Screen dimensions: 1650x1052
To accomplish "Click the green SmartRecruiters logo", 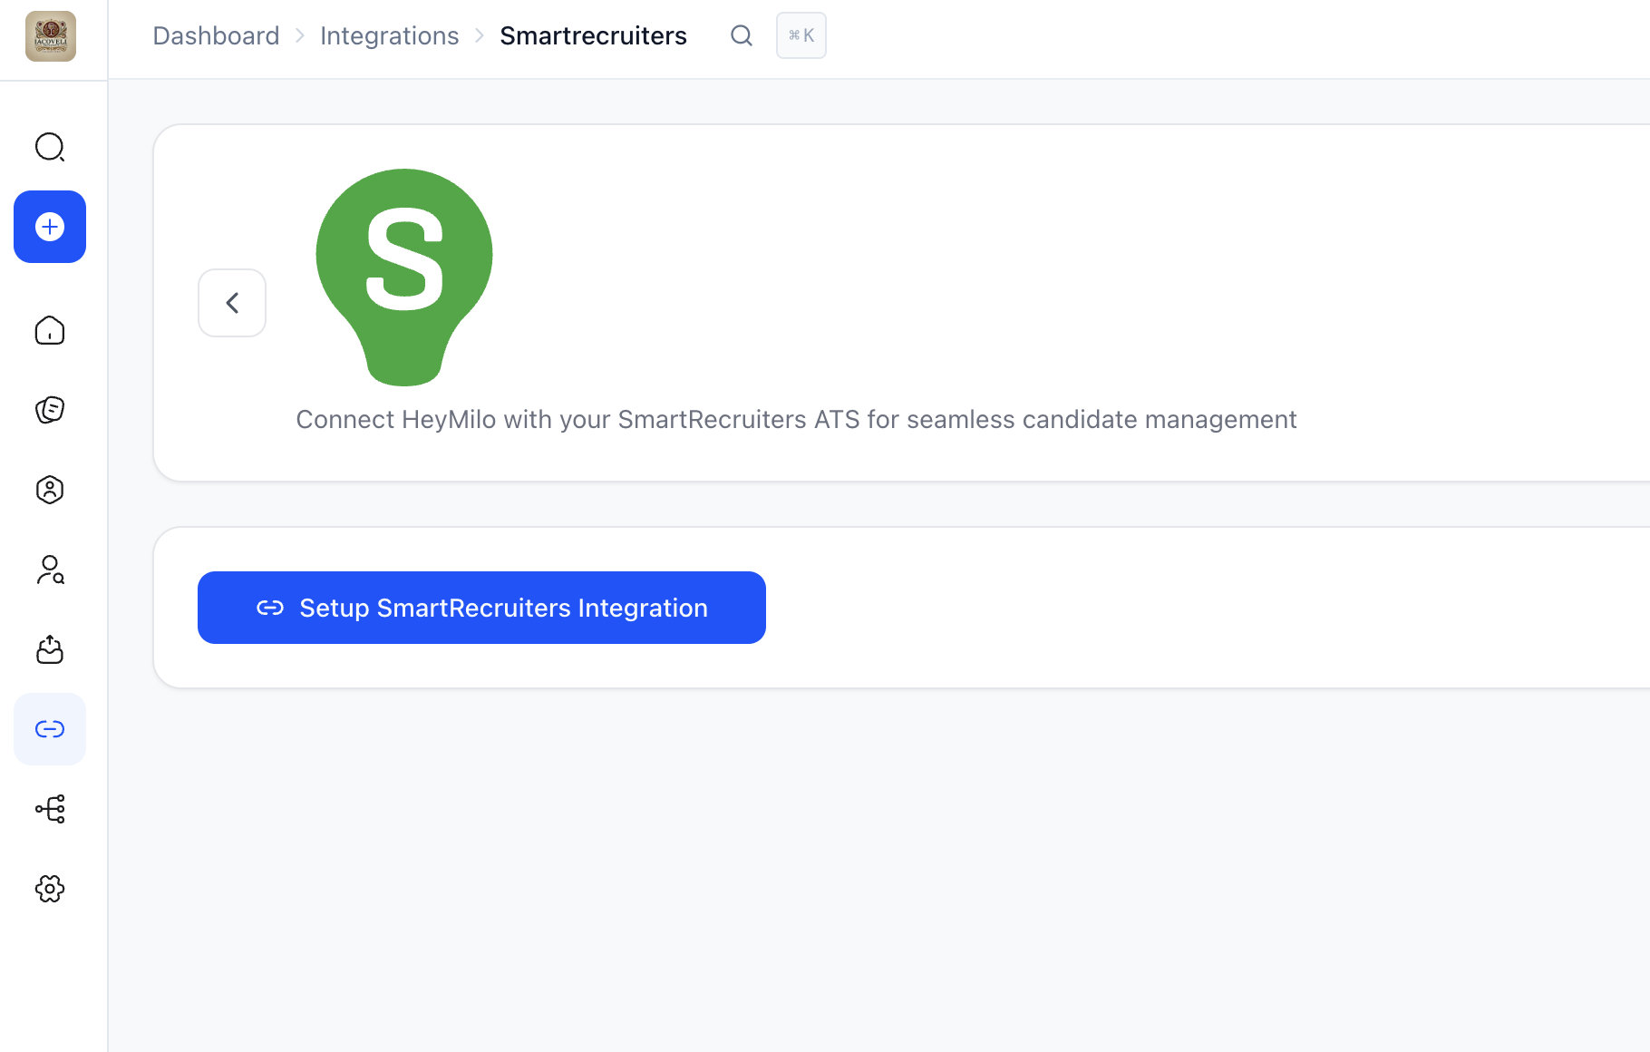I will 404,278.
